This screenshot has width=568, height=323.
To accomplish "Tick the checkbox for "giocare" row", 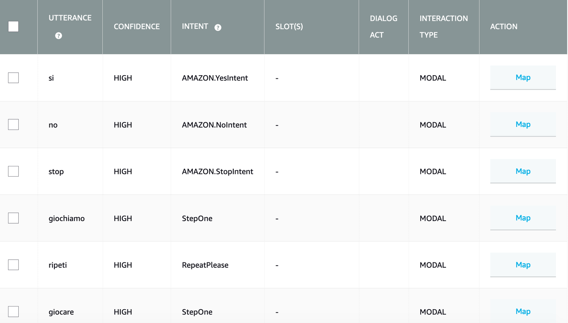I will 13,311.
